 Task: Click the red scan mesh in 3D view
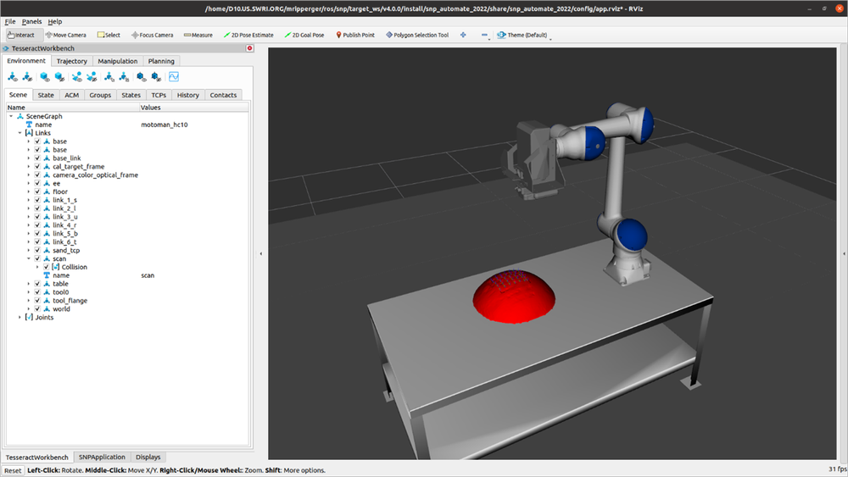[513, 297]
